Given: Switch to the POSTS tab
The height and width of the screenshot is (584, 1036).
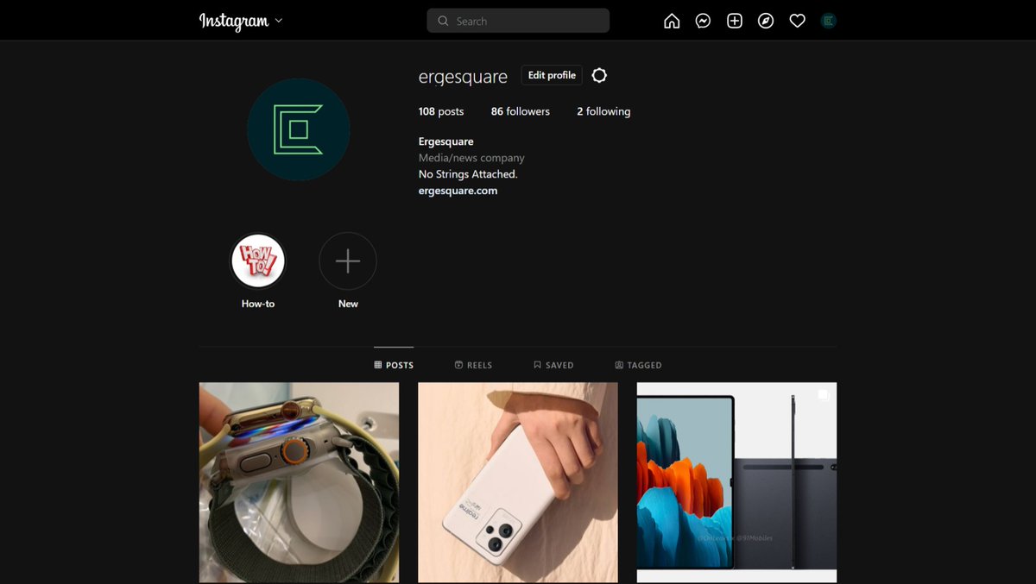Looking at the screenshot, I should coord(394,365).
